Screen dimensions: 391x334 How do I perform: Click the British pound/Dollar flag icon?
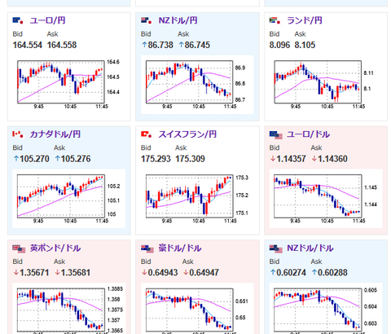coord(19,248)
